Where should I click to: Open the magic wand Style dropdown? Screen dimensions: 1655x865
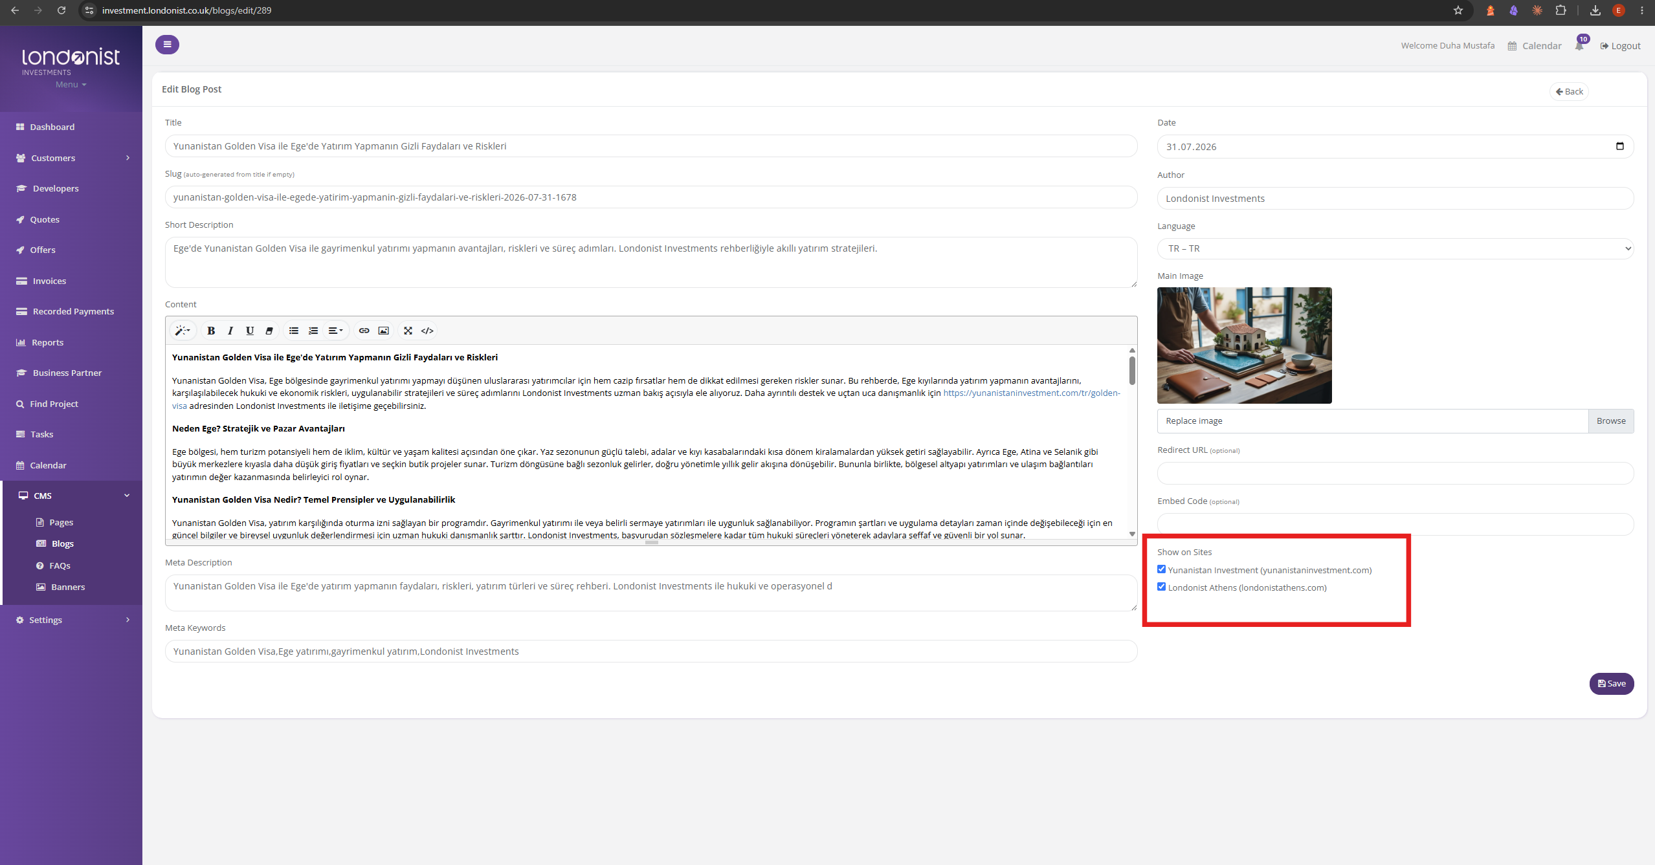(183, 331)
